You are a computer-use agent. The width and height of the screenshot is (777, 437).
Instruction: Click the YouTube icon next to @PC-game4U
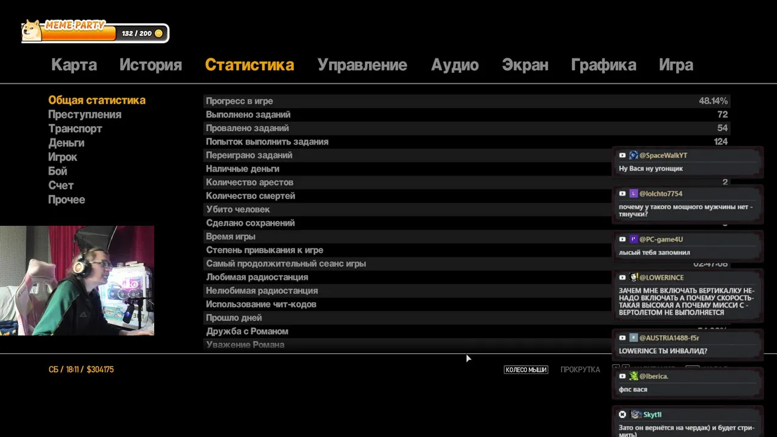click(622, 239)
